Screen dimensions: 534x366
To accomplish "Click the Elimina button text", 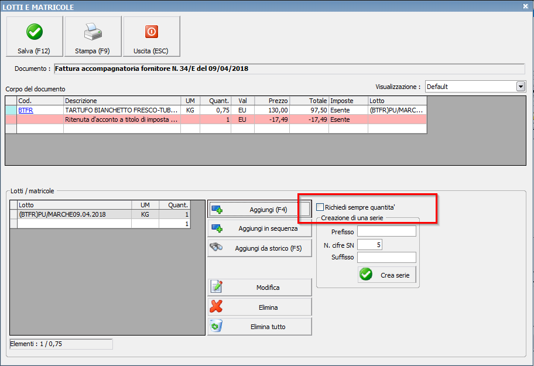I will tap(268, 307).
